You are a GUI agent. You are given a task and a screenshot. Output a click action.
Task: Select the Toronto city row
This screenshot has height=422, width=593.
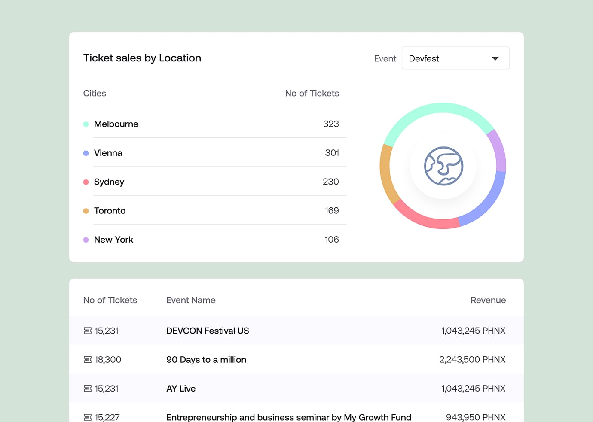click(x=215, y=210)
